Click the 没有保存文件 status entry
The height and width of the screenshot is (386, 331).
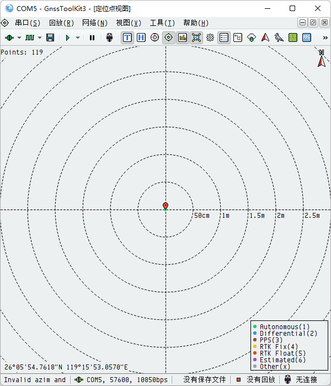pos(205,379)
